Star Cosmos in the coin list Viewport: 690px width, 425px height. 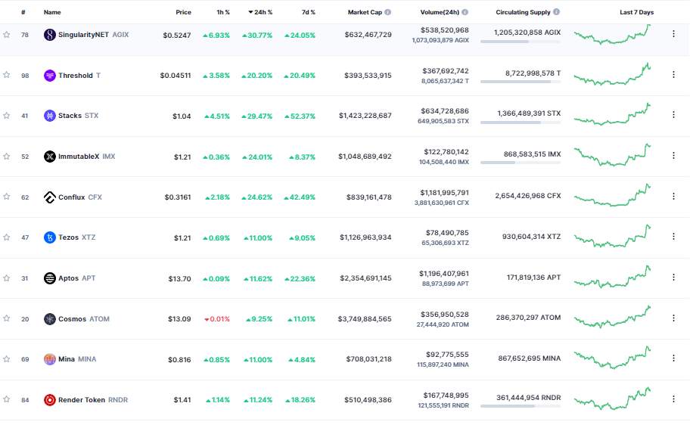pos(7,318)
